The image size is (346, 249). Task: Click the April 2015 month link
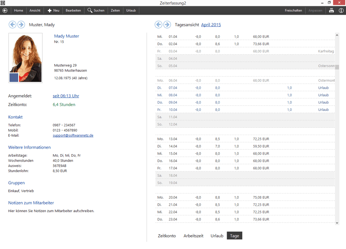[x=211, y=25]
